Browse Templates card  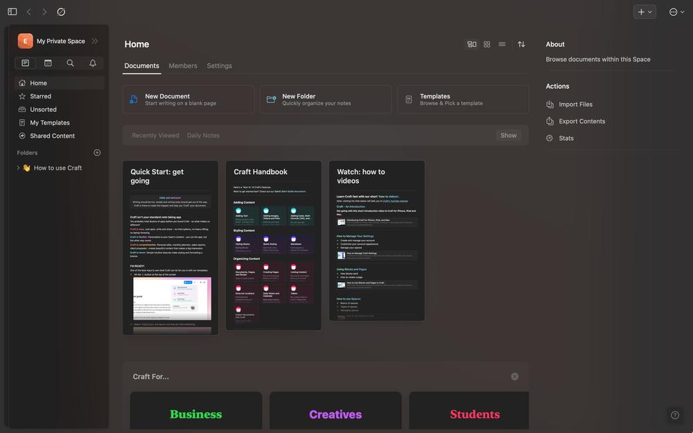[463, 99]
